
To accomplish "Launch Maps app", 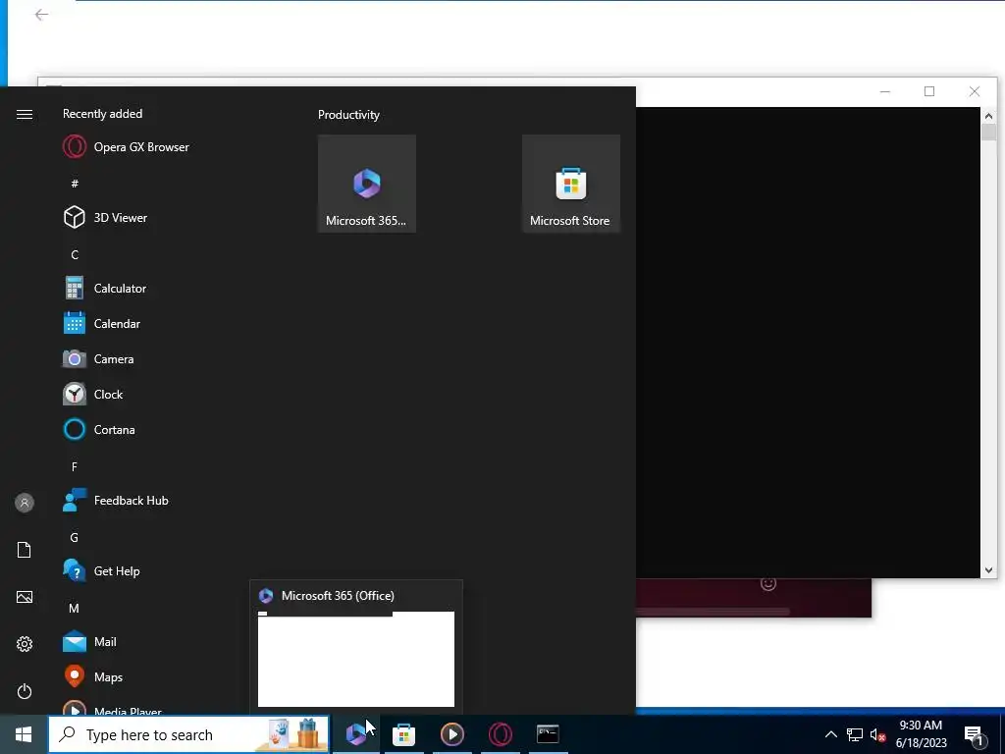I will tap(93, 676).
